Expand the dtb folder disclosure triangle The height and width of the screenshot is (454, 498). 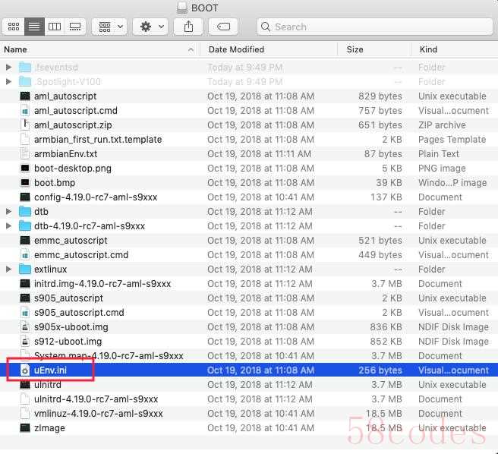pyautogui.click(x=9, y=212)
